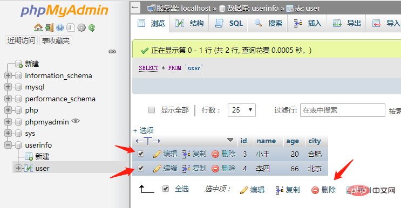Click the pencil edit icon for row 小王

pyautogui.click(x=157, y=154)
